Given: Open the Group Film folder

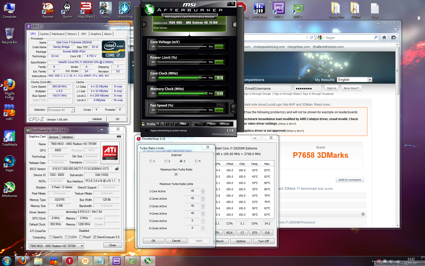Looking at the screenshot, I should [336, 11].
